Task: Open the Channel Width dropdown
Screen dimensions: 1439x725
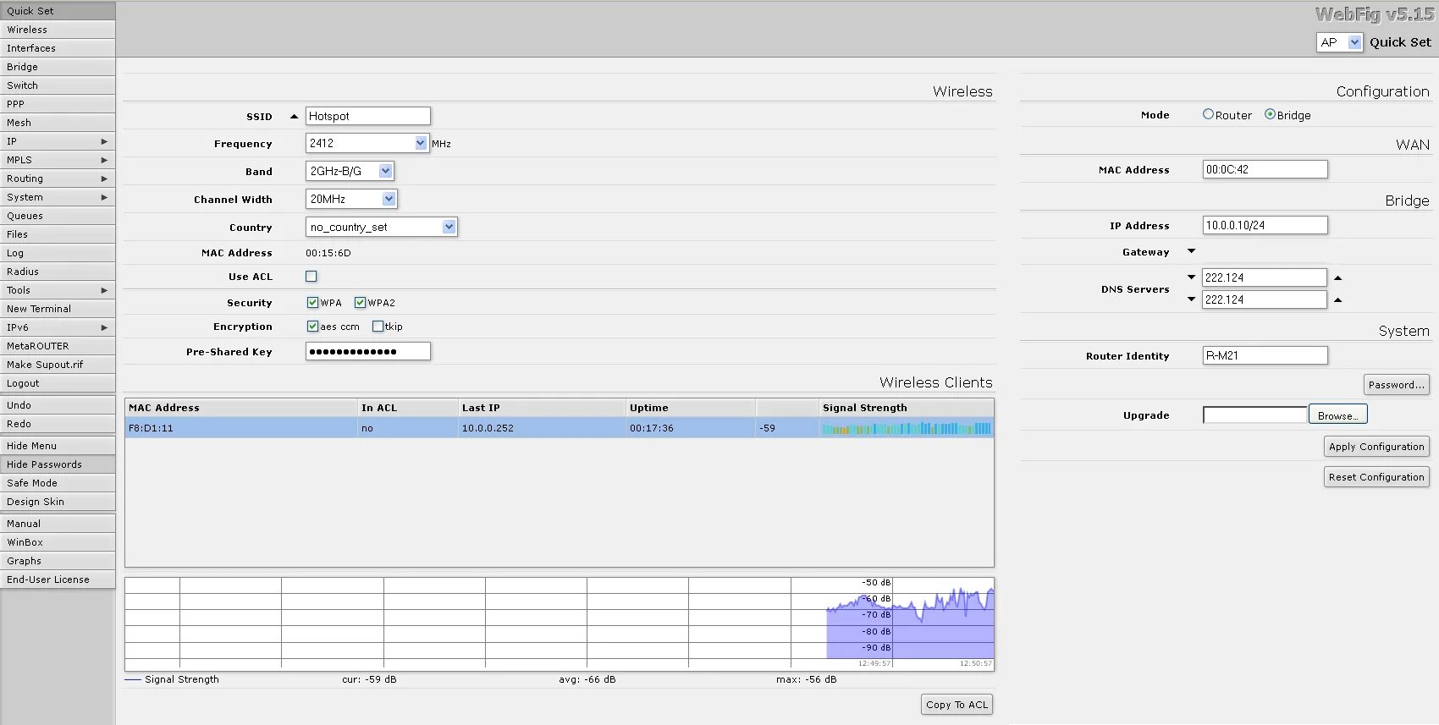Action: 351,200
